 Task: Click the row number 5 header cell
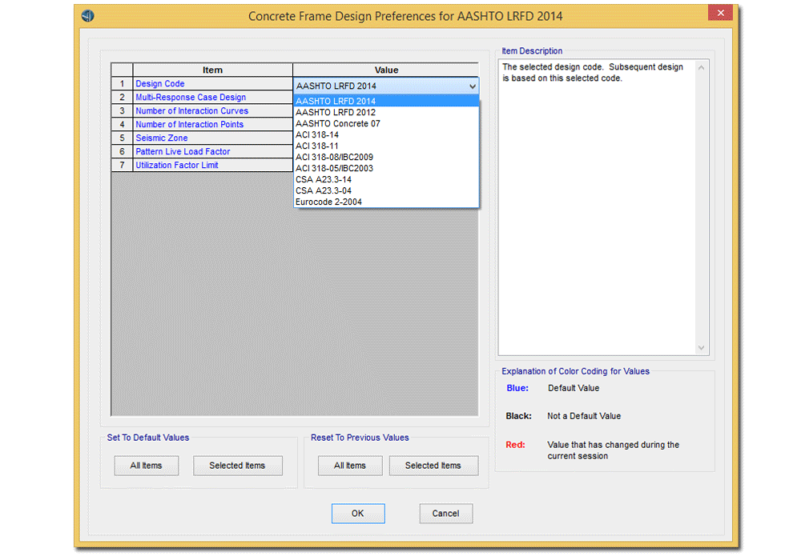coord(122,138)
